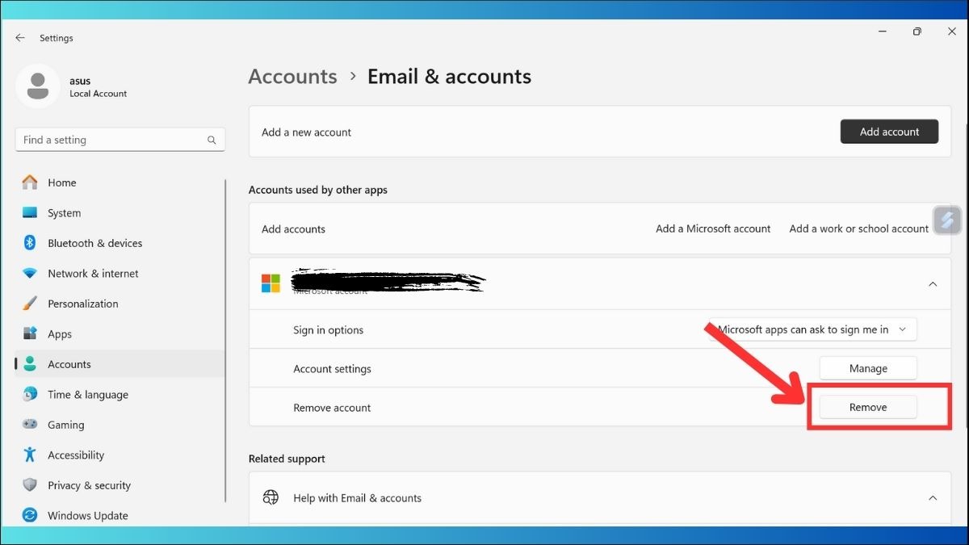Click the sidebar vertical scrollbar
This screenshot has height=545, width=969.
pyautogui.click(x=226, y=339)
